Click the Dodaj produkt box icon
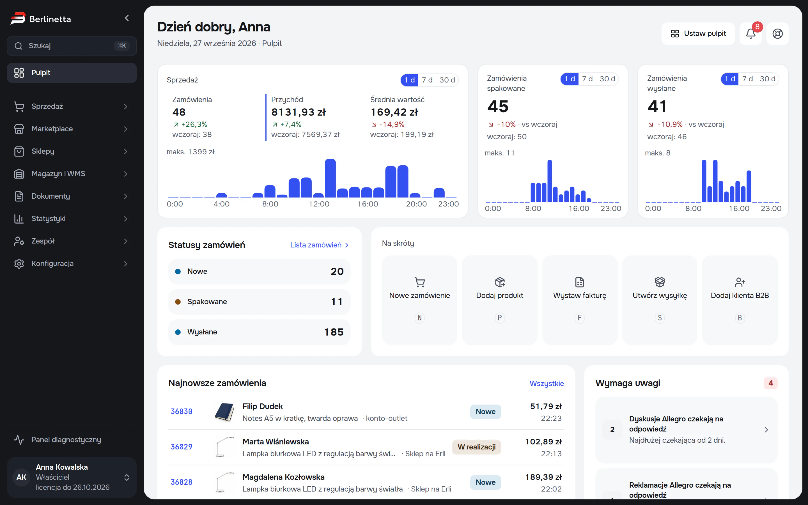Image resolution: width=808 pixels, height=505 pixels. pos(499,282)
